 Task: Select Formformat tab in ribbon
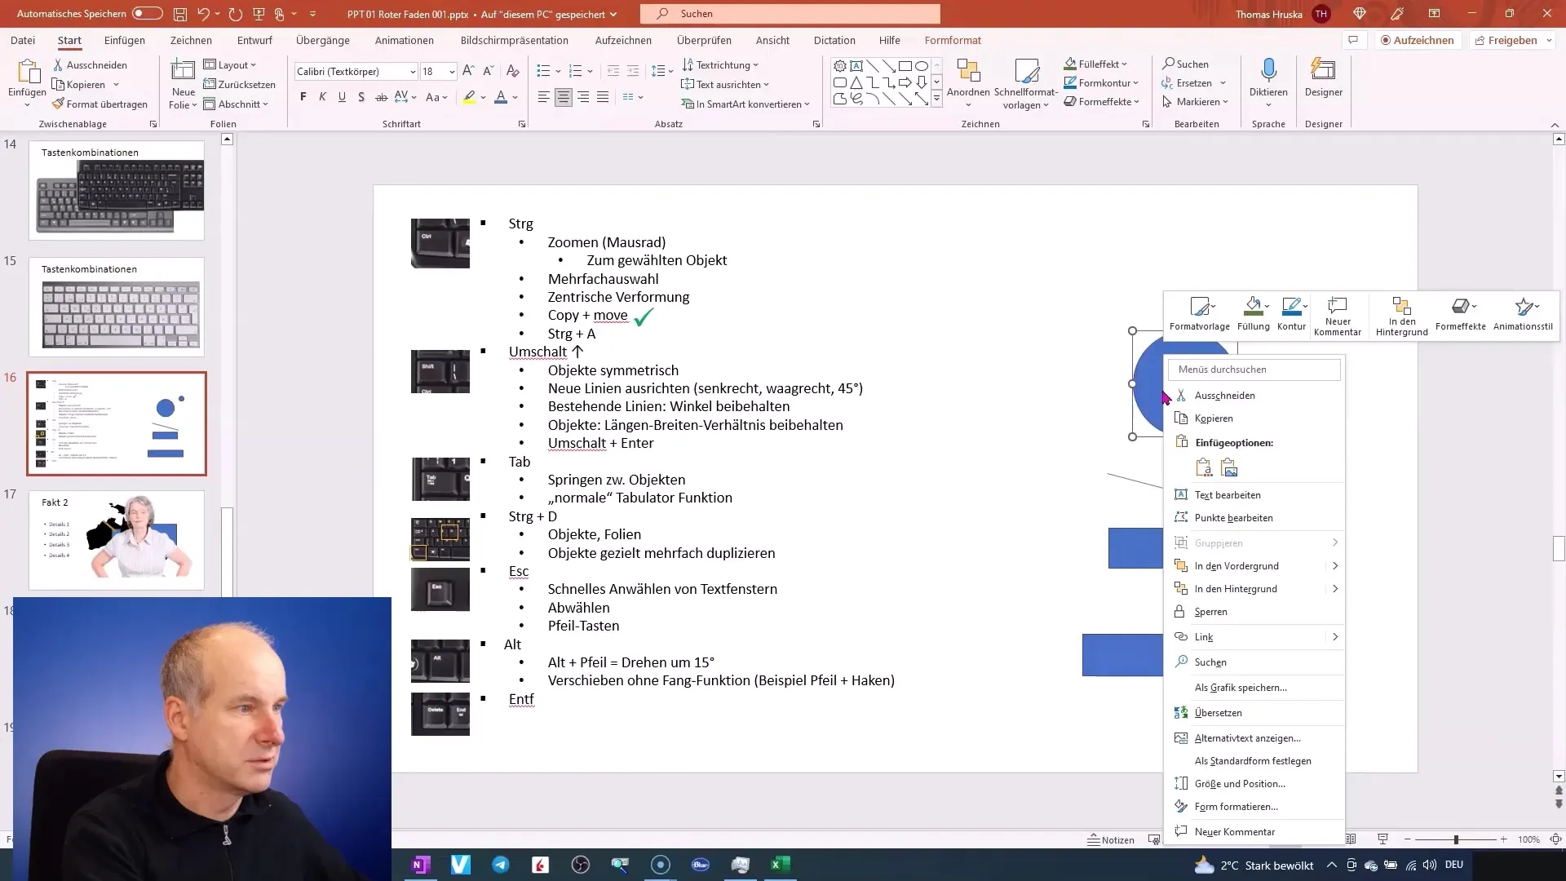(x=951, y=40)
